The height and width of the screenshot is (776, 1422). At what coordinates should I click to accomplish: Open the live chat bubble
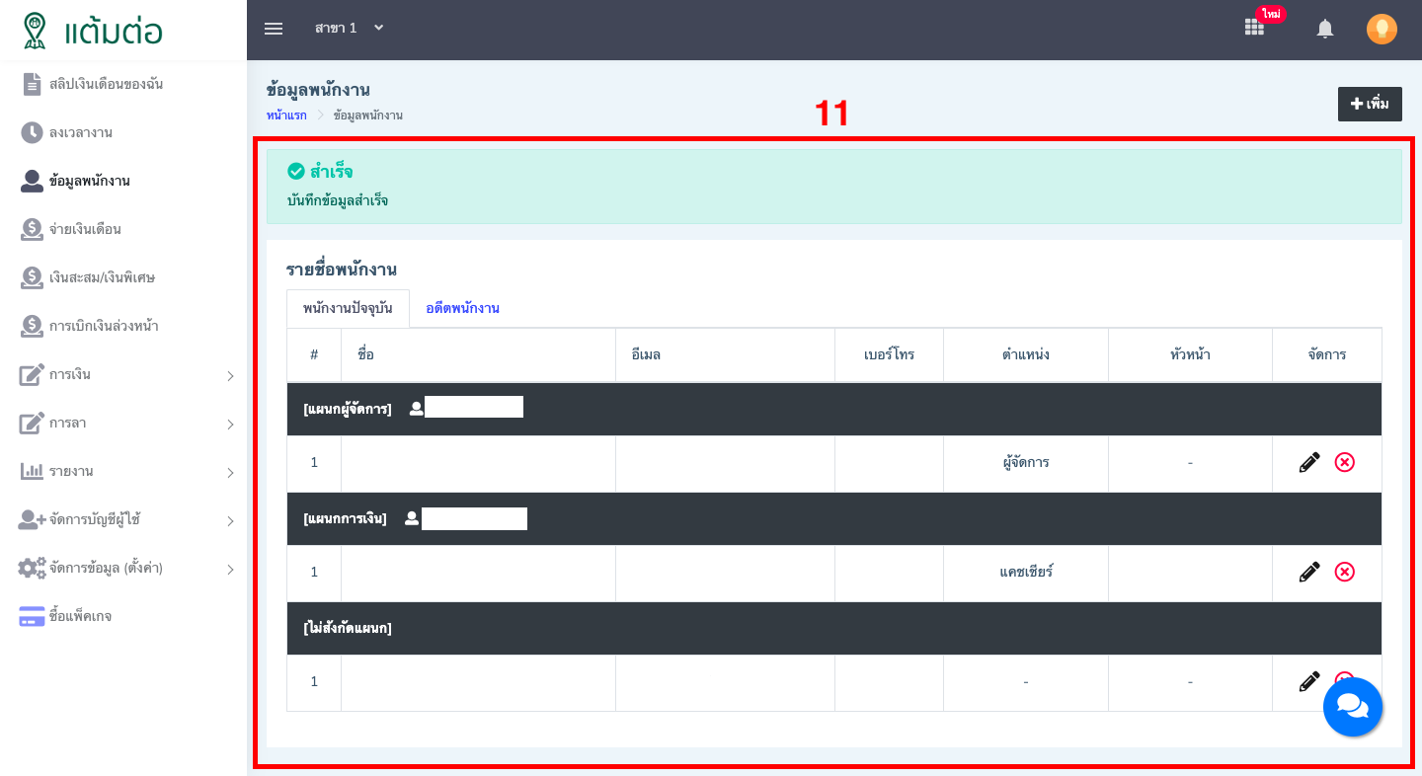point(1352,707)
